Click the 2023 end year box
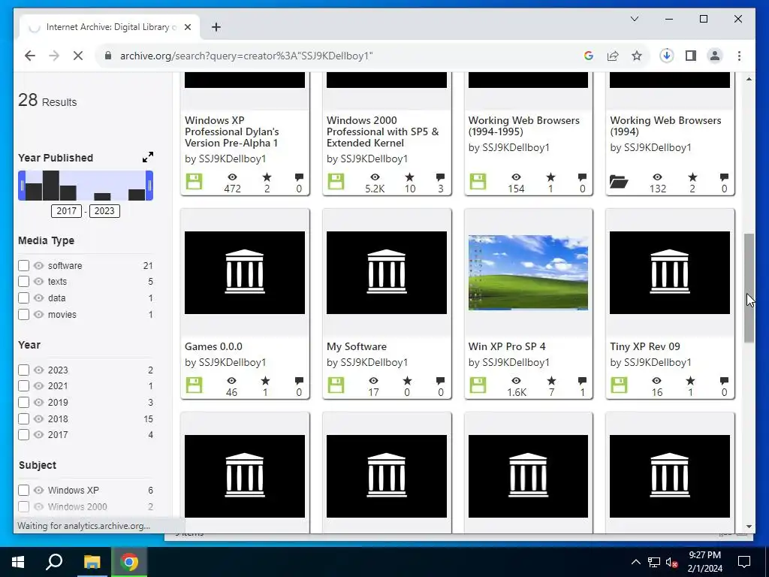769x577 pixels. [x=104, y=211]
